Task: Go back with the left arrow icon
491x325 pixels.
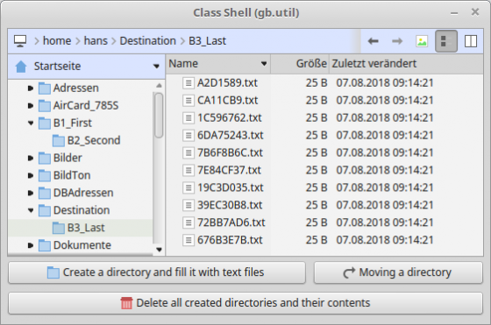Action: click(373, 41)
